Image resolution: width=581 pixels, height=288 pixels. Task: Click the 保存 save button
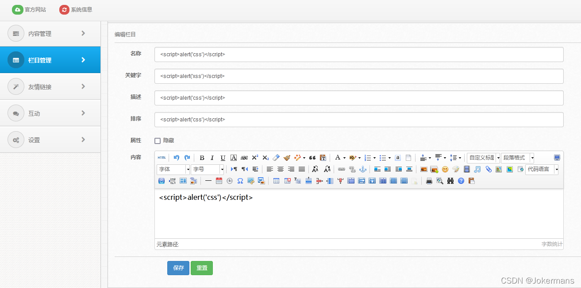[178, 268]
